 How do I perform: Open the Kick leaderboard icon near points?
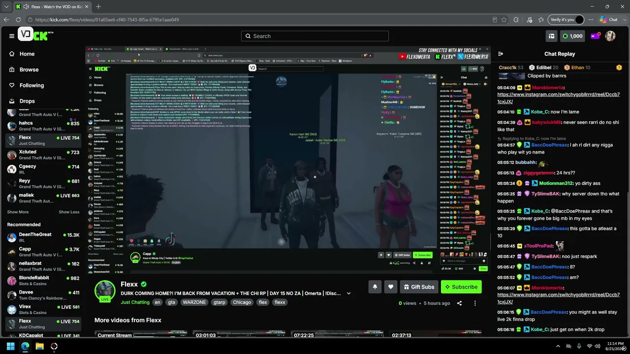point(551,36)
